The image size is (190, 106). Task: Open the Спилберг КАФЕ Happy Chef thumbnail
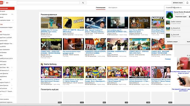(x=118, y=72)
